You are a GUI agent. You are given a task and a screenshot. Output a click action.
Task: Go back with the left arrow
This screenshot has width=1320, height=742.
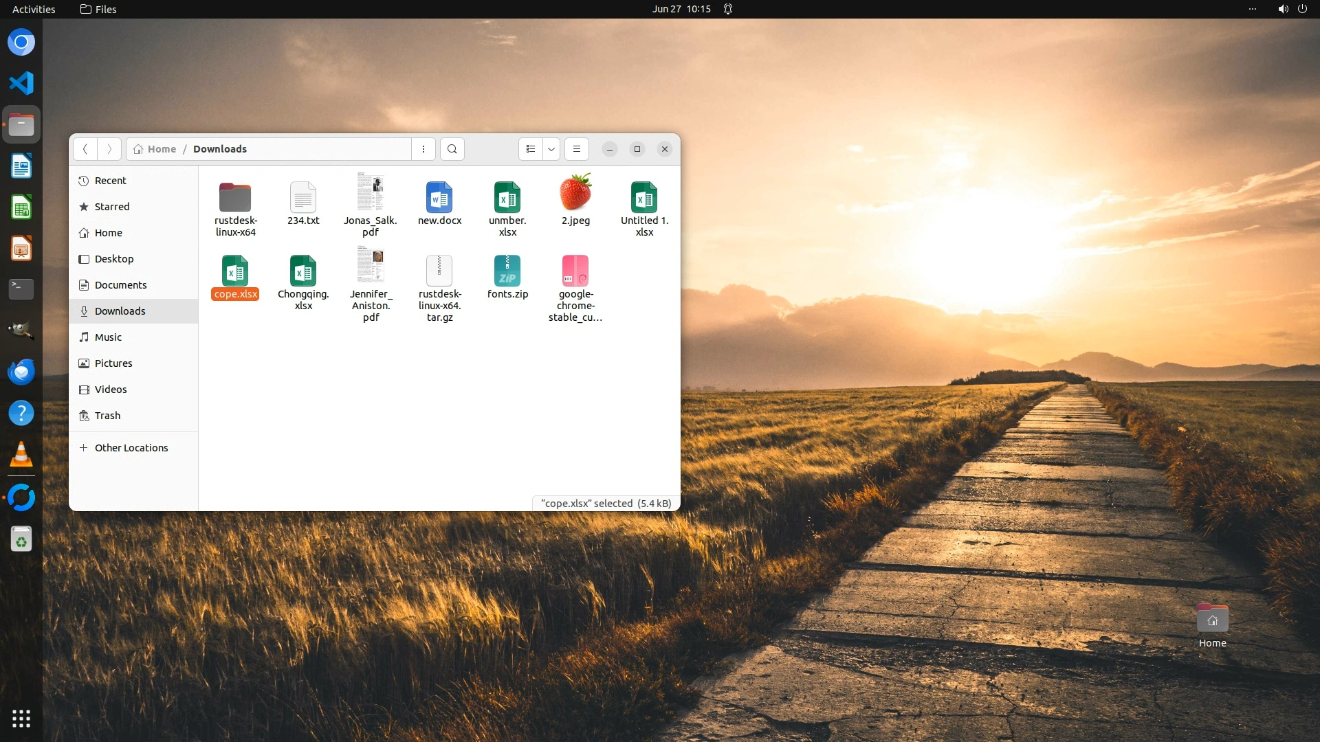click(x=85, y=149)
